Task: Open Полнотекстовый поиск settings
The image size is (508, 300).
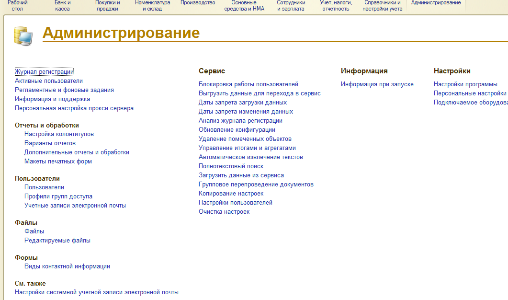Action: (231, 166)
